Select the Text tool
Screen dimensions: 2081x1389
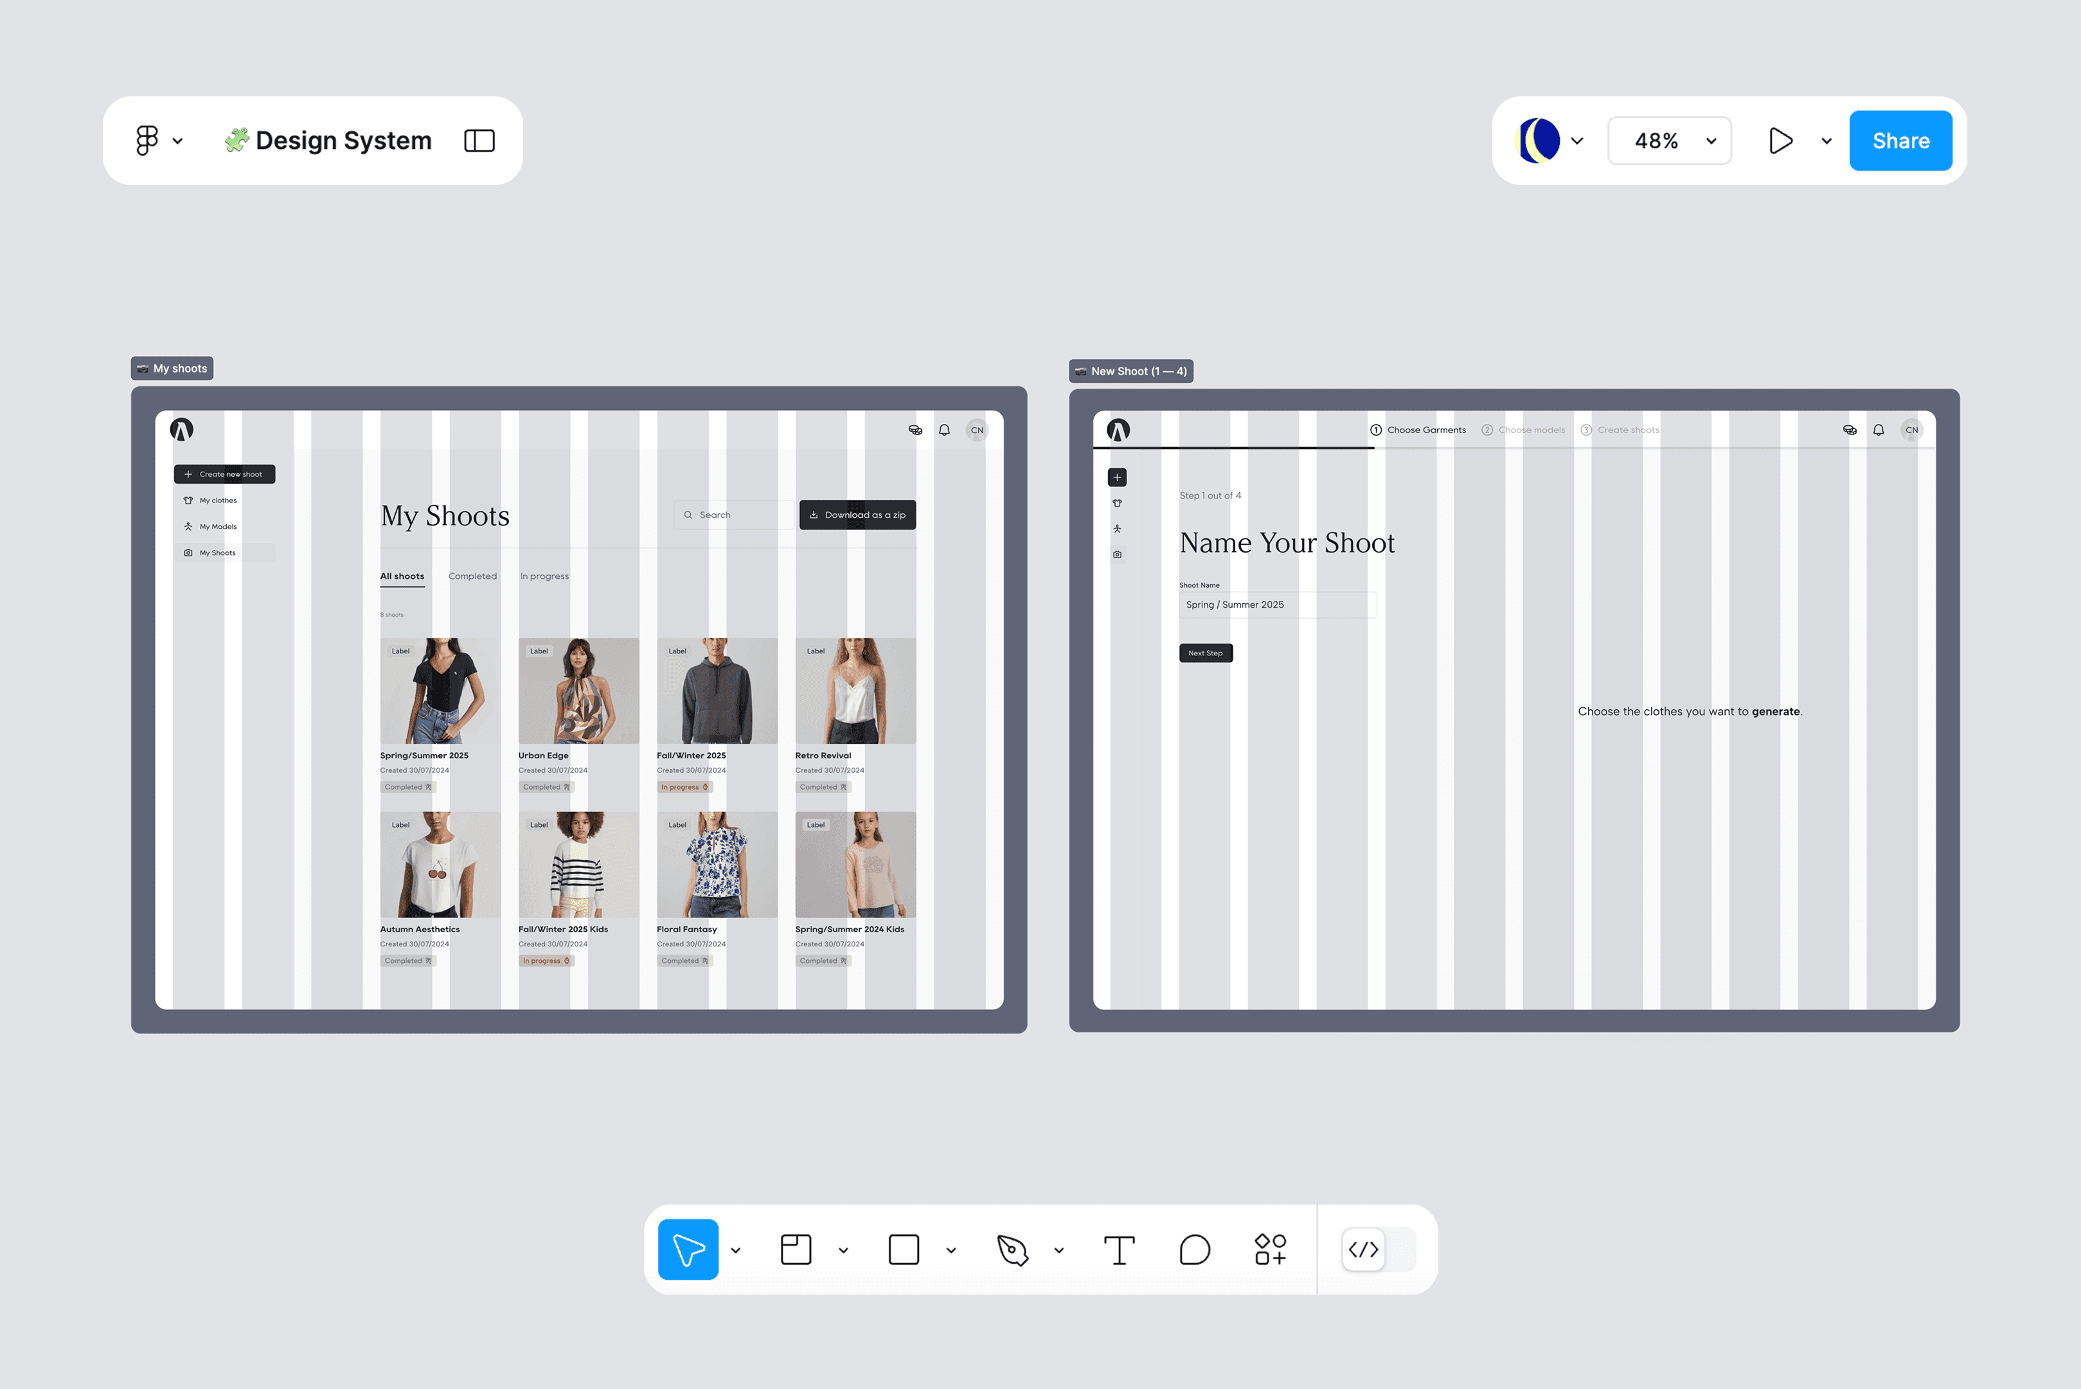tap(1119, 1249)
